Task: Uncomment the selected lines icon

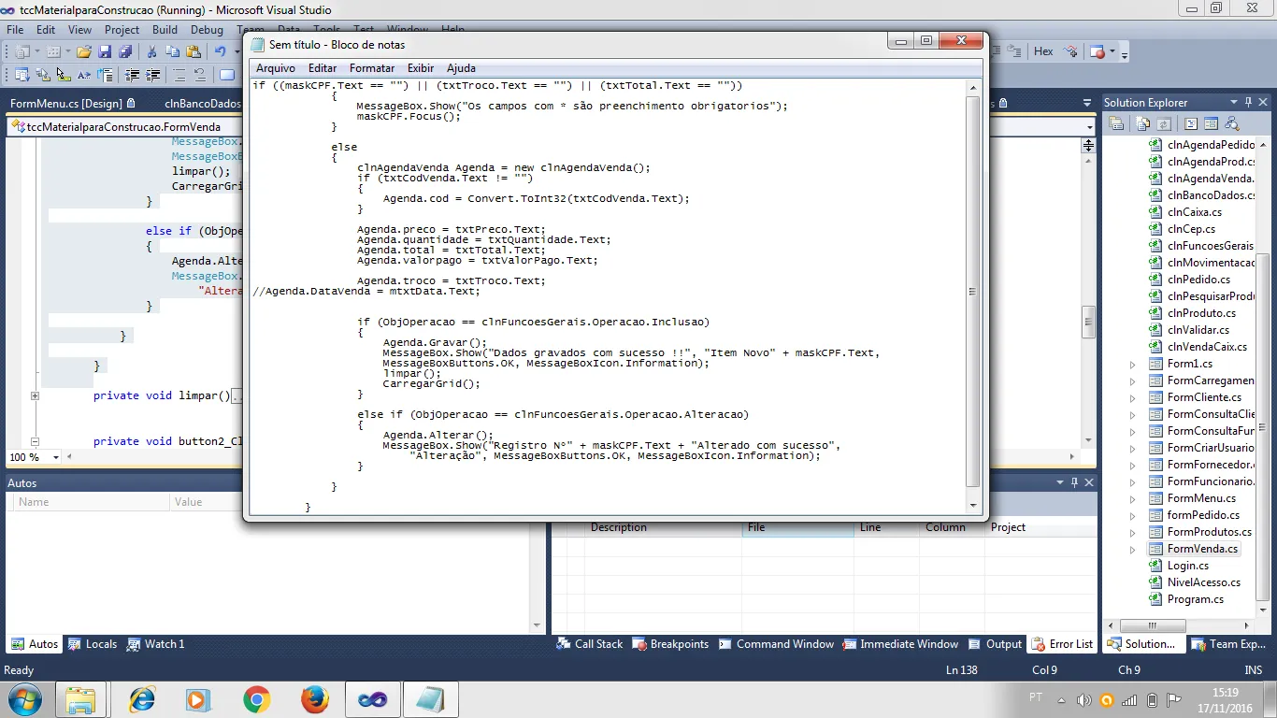Action: click(200, 75)
